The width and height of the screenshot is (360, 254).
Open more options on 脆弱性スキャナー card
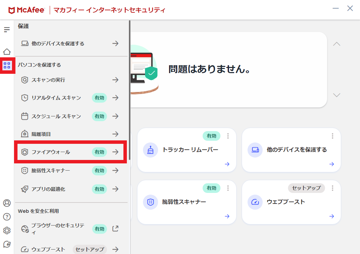point(228,188)
